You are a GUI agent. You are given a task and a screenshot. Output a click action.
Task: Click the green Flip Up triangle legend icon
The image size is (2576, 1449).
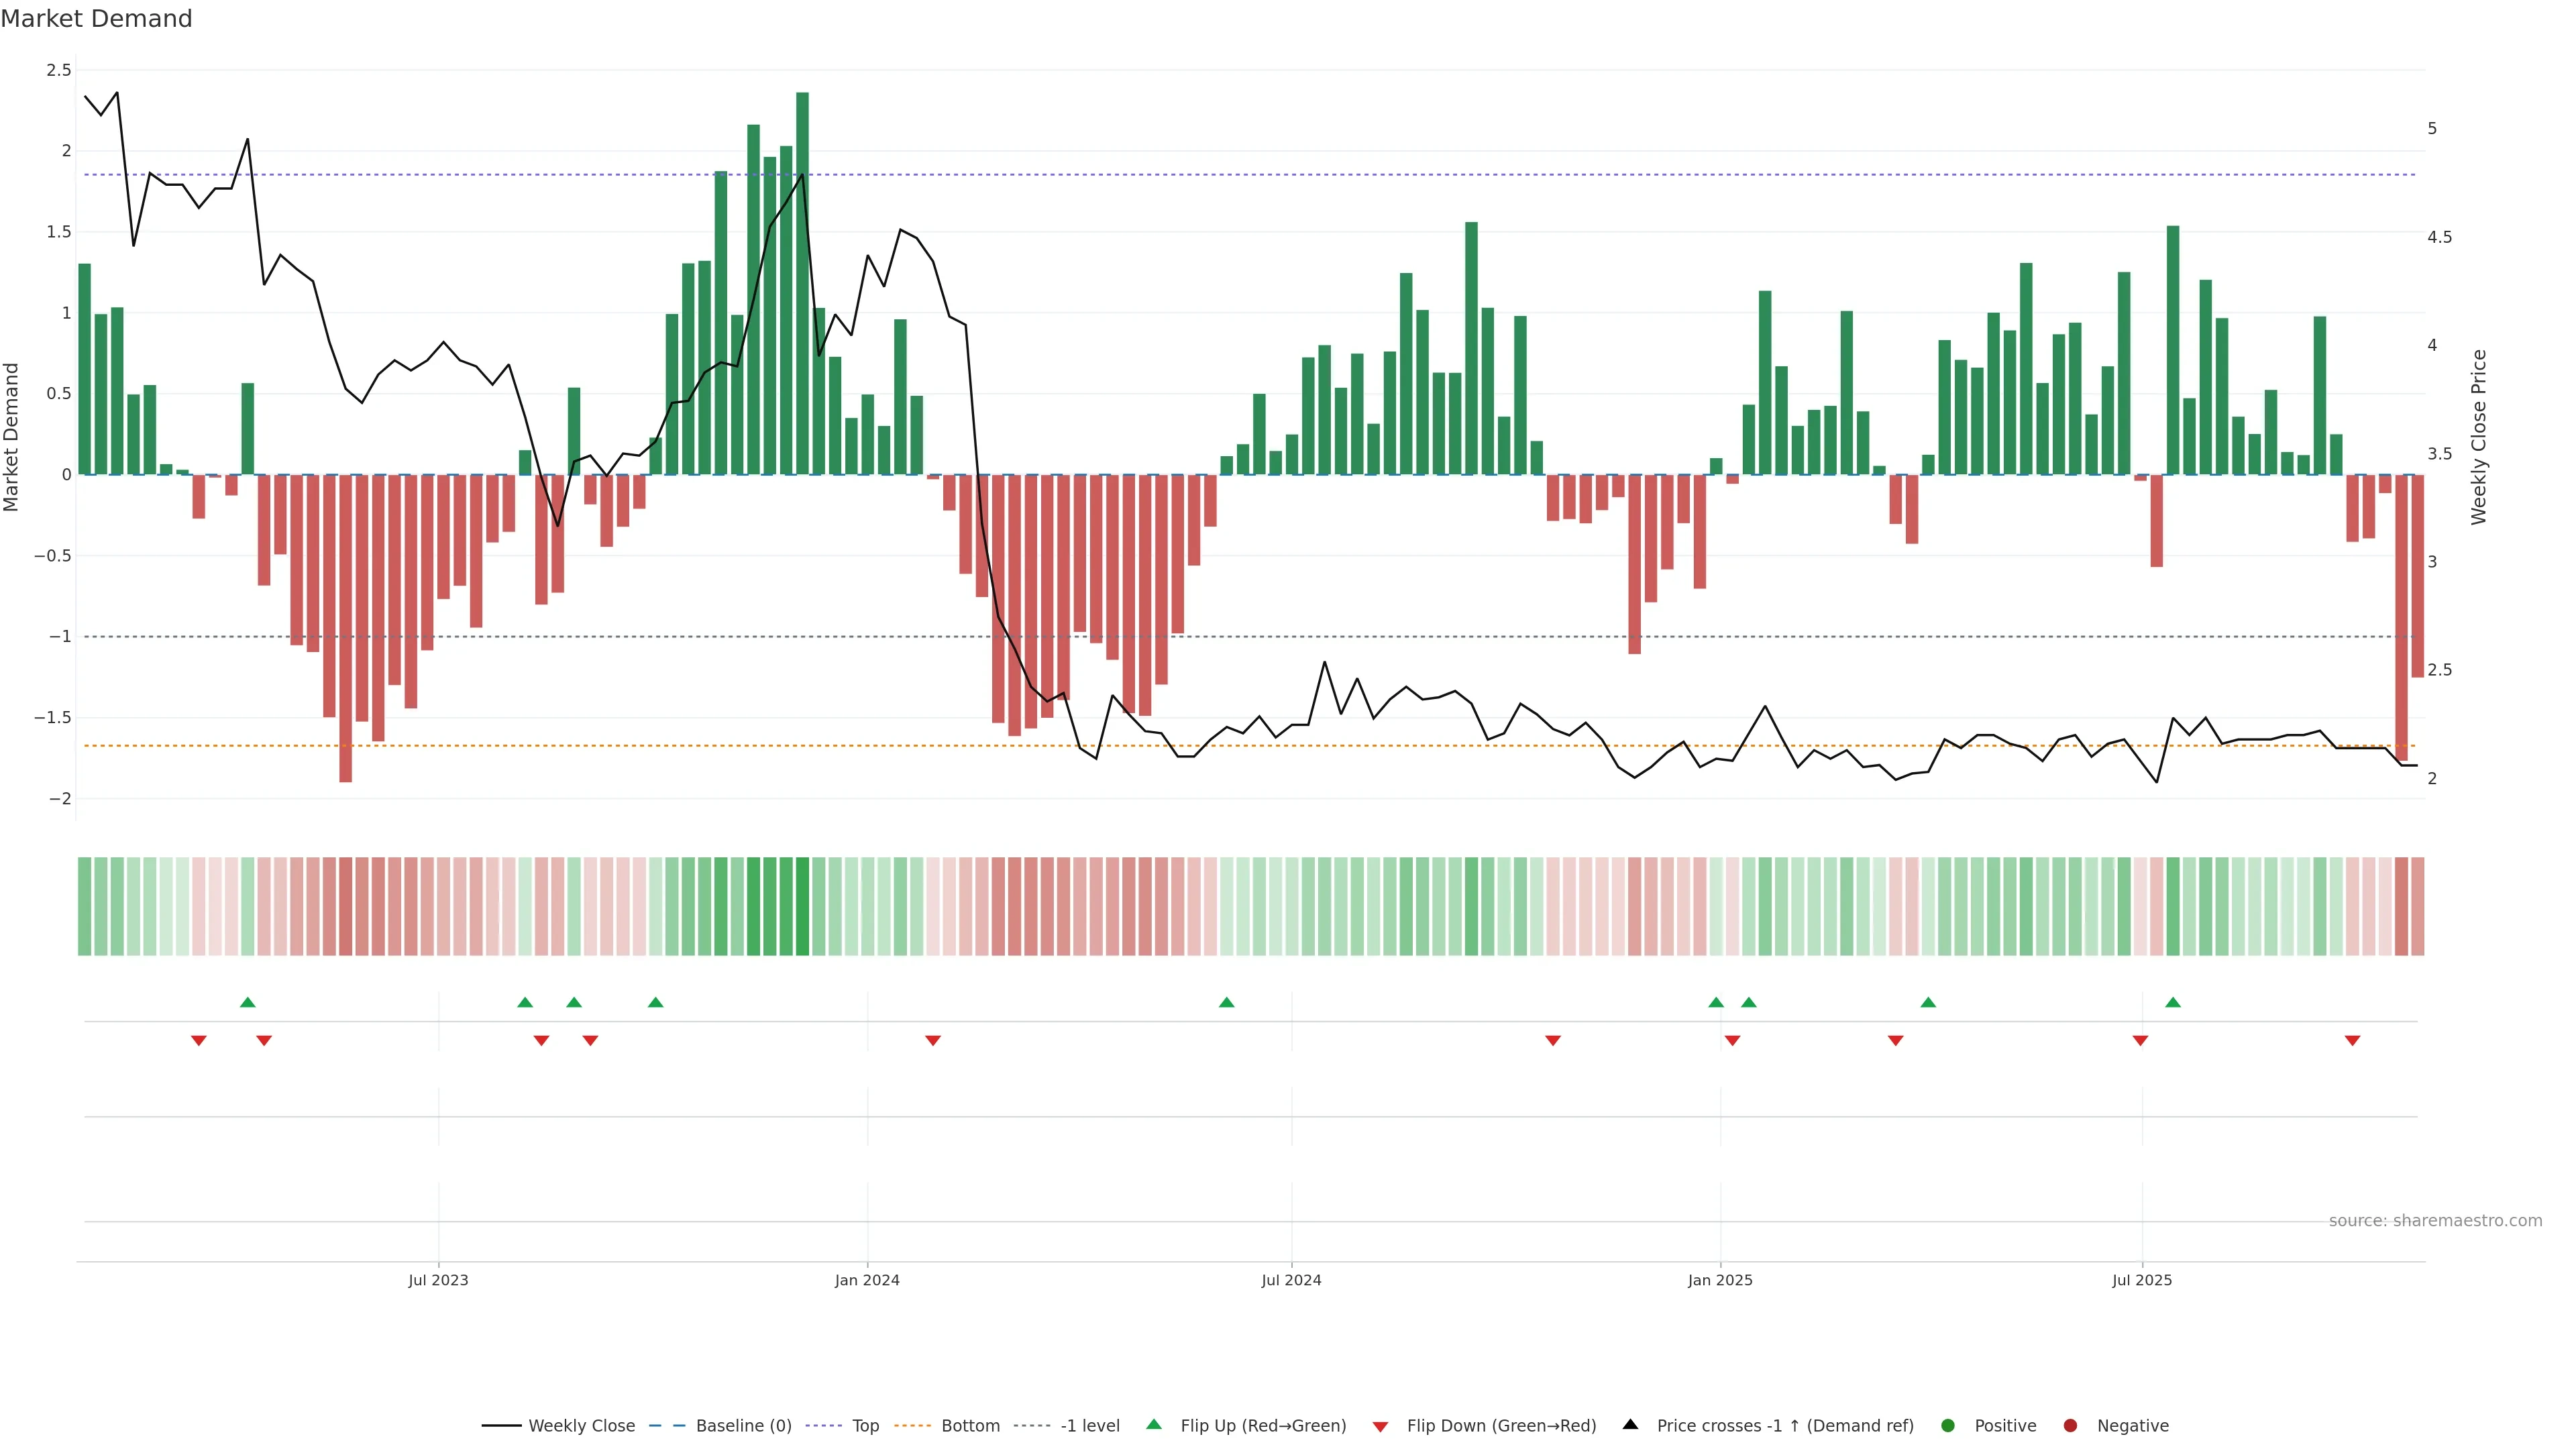(x=1154, y=1424)
